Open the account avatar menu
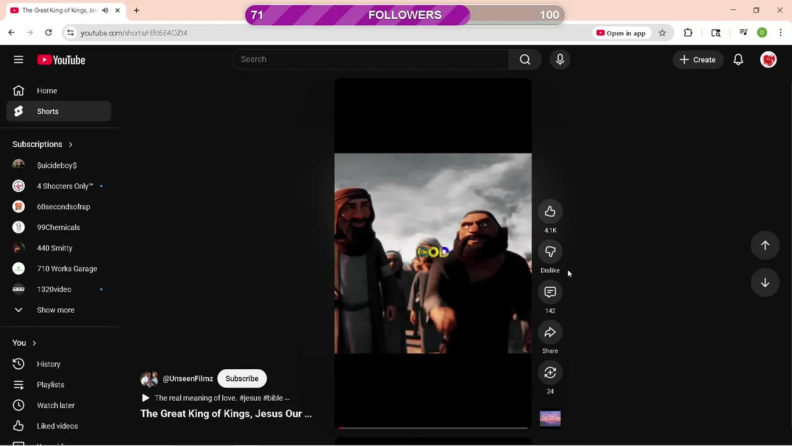 768,59
